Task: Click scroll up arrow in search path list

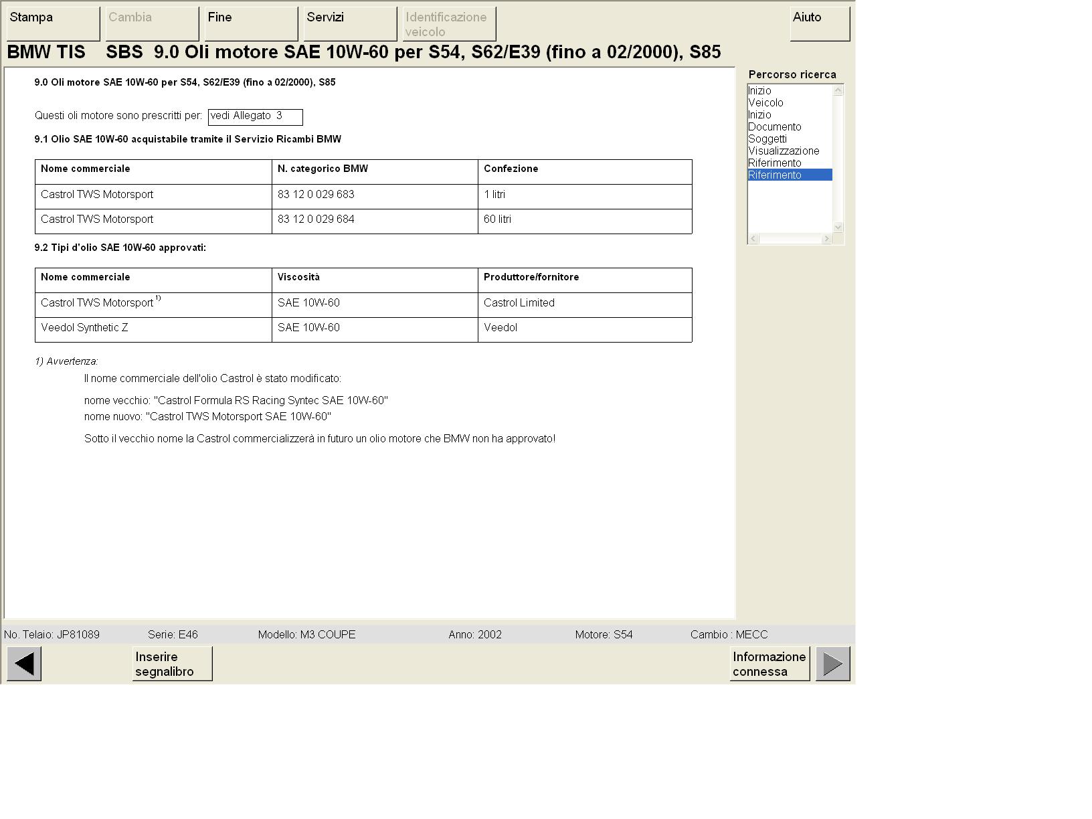Action: click(x=838, y=90)
